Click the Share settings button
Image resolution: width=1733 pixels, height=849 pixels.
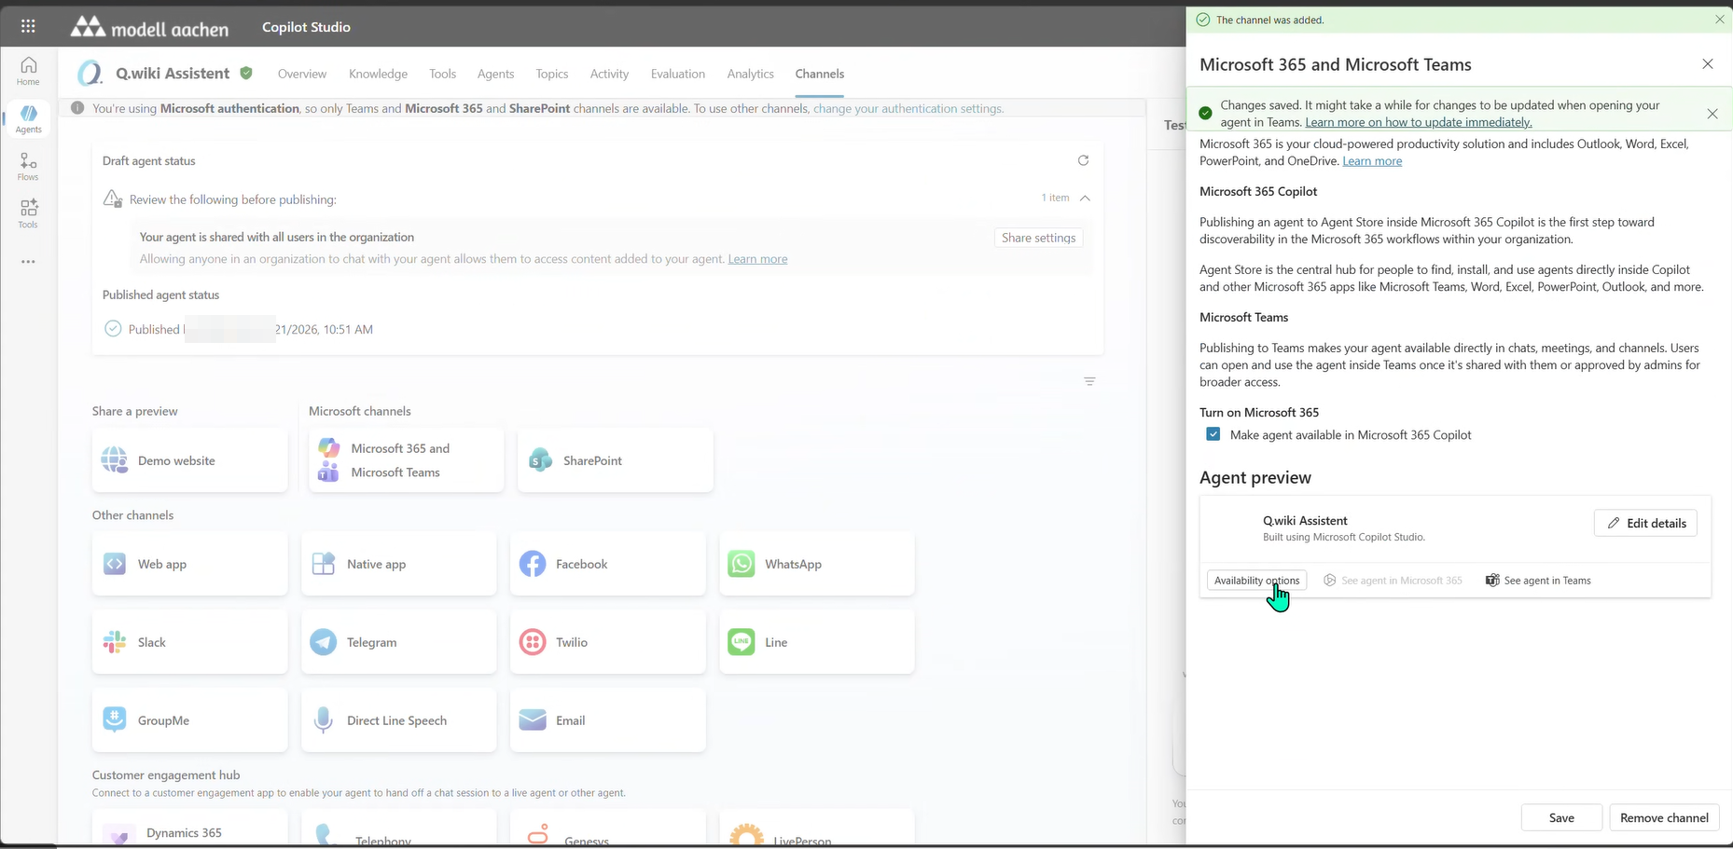pos(1038,238)
